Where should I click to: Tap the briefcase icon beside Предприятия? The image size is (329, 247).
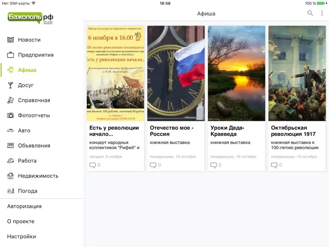(10, 55)
